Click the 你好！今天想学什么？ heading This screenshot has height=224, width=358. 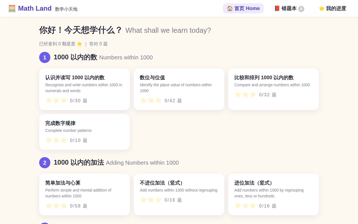81,30
